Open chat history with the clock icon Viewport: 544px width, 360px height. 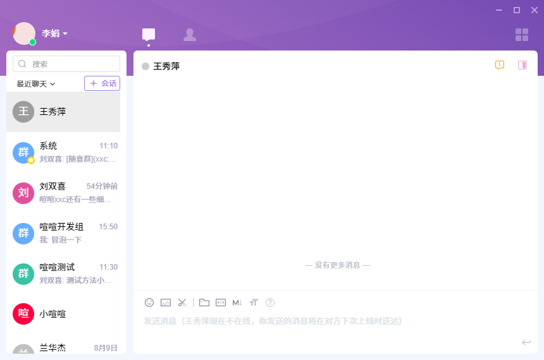(x=500, y=65)
